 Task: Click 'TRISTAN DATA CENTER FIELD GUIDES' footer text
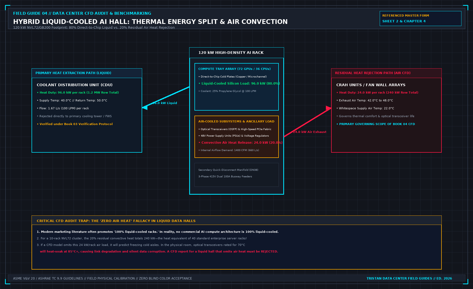coord(409,278)
